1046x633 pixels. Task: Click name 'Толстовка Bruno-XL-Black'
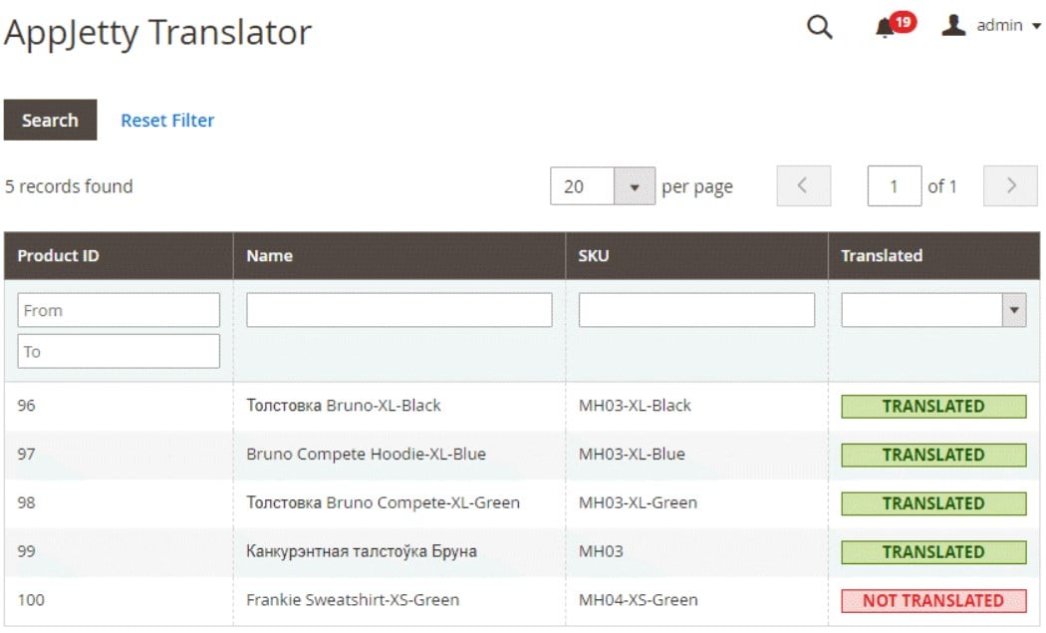[344, 406]
